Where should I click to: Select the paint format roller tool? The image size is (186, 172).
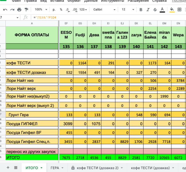[26, 9]
